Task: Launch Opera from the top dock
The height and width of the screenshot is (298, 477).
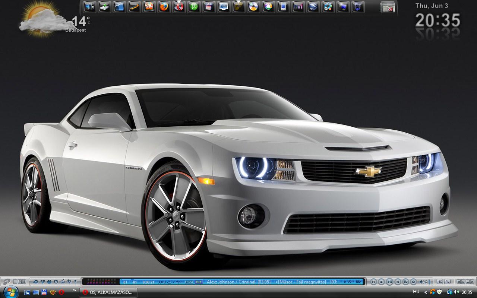Action: 179,6
